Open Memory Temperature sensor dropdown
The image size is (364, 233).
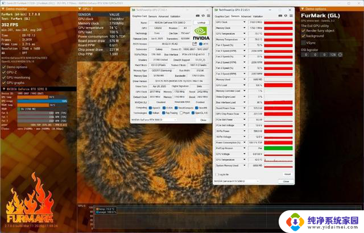coord(244,39)
